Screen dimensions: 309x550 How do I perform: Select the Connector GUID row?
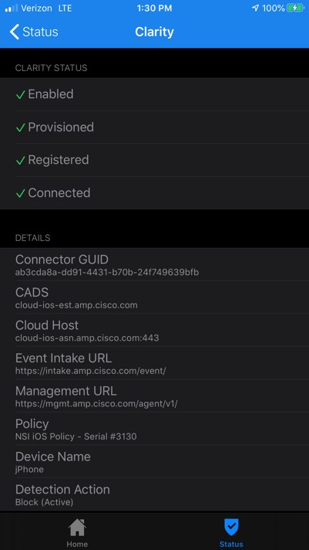pos(154,264)
